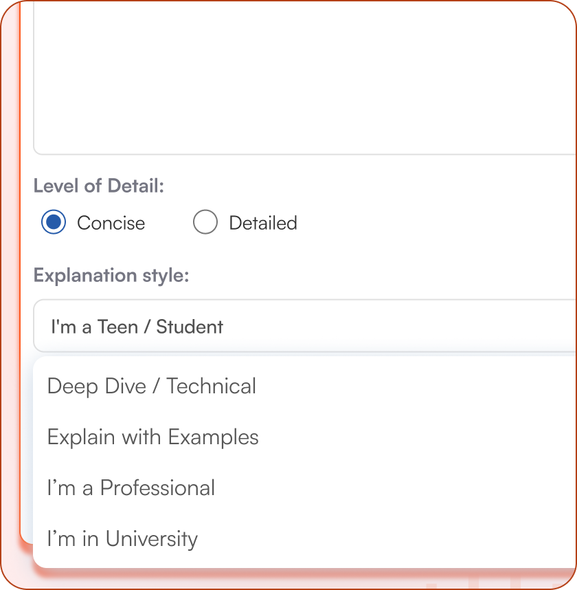Click the "I'm a Teen / Student" selected value
Image resolution: width=577 pixels, height=590 pixels.
(x=137, y=327)
